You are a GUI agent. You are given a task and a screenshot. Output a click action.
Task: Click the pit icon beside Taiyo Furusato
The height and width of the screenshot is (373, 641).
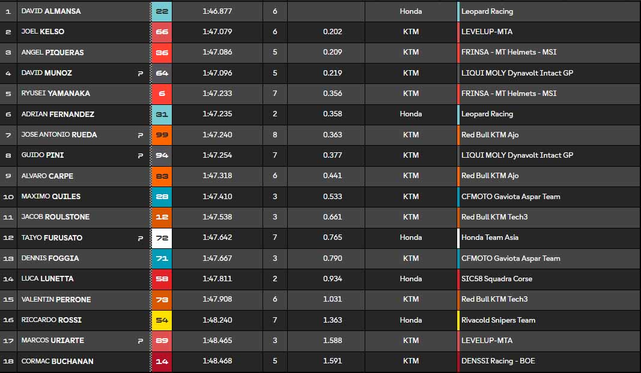pyautogui.click(x=141, y=238)
